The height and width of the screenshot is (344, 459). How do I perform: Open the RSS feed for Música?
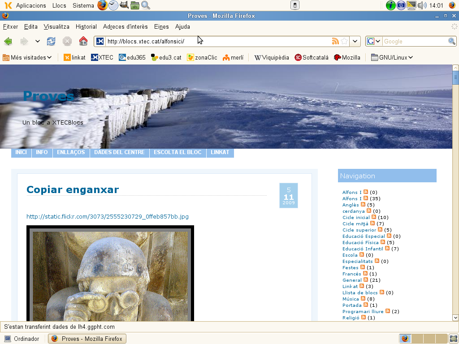(363, 298)
